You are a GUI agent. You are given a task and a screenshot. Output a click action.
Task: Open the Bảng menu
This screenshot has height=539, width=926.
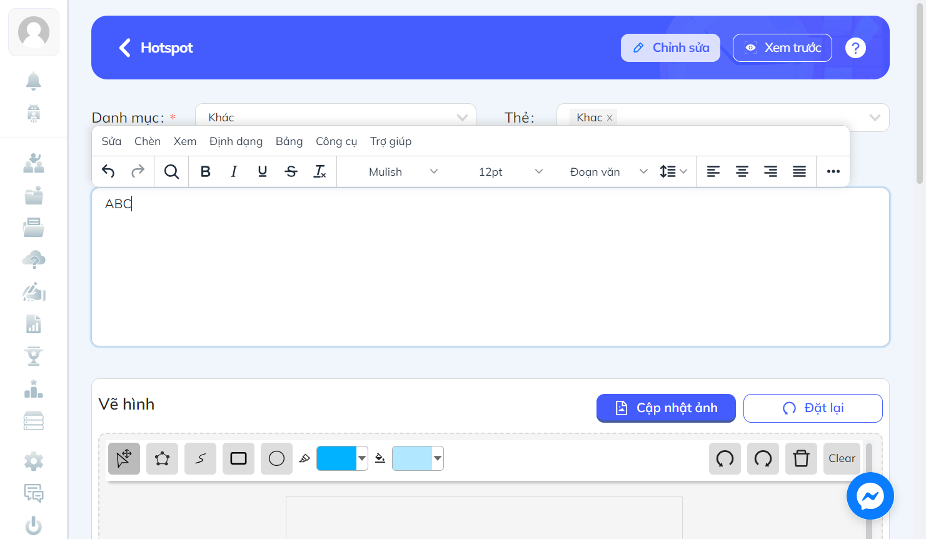289,141
